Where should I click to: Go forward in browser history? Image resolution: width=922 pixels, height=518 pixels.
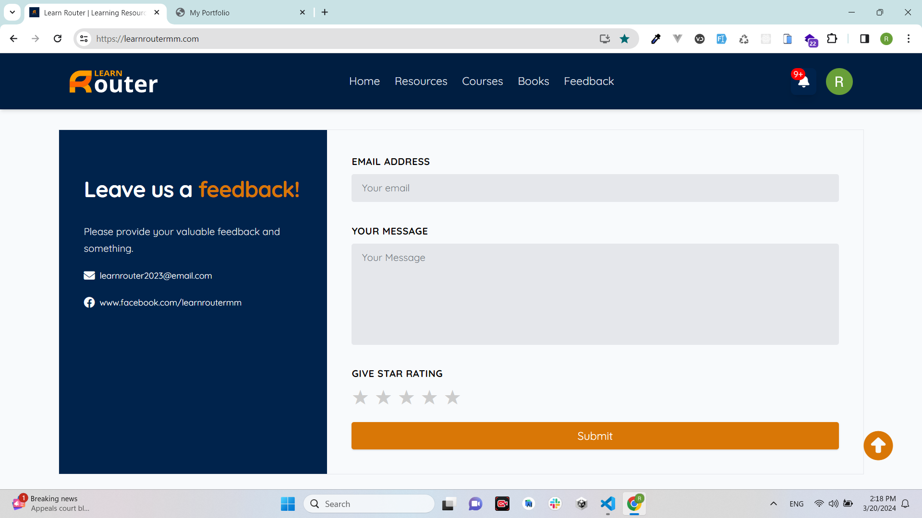36,39
